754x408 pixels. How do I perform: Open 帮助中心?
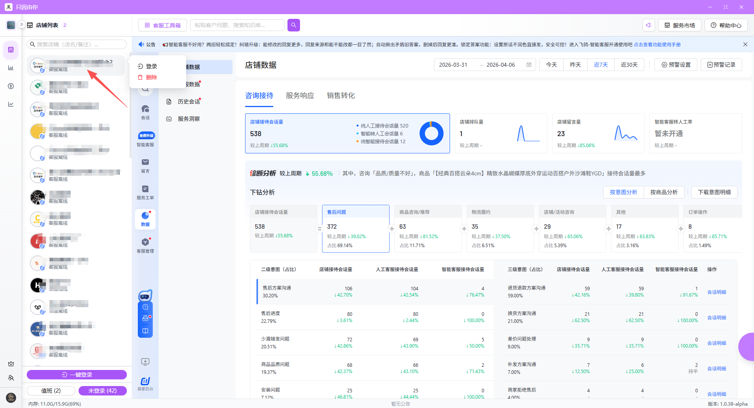(x=726, y=25)
